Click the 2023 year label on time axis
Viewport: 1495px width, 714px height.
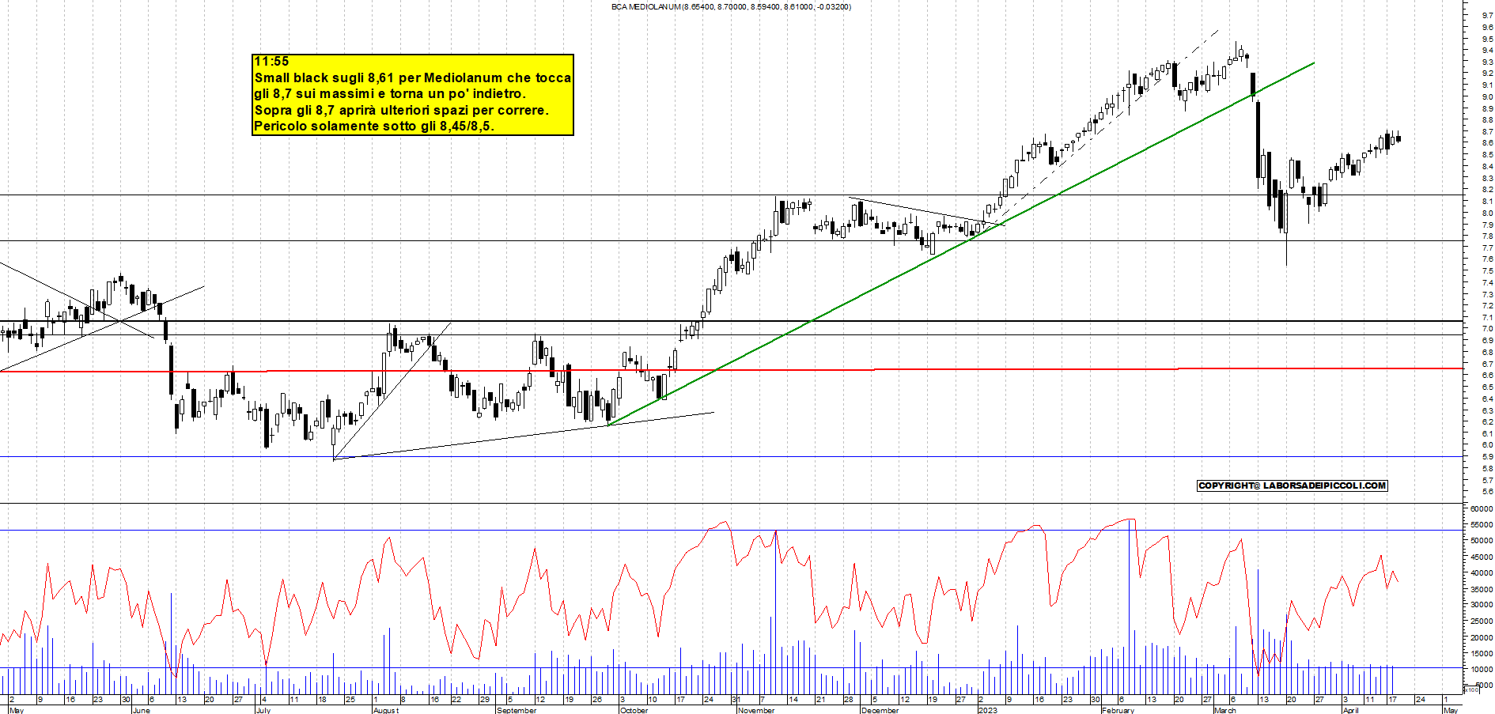coord(988,710)
